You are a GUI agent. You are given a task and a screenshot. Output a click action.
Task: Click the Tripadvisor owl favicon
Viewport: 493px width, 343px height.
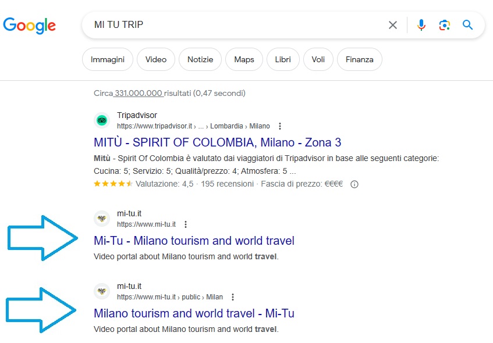tap(102, 120)
